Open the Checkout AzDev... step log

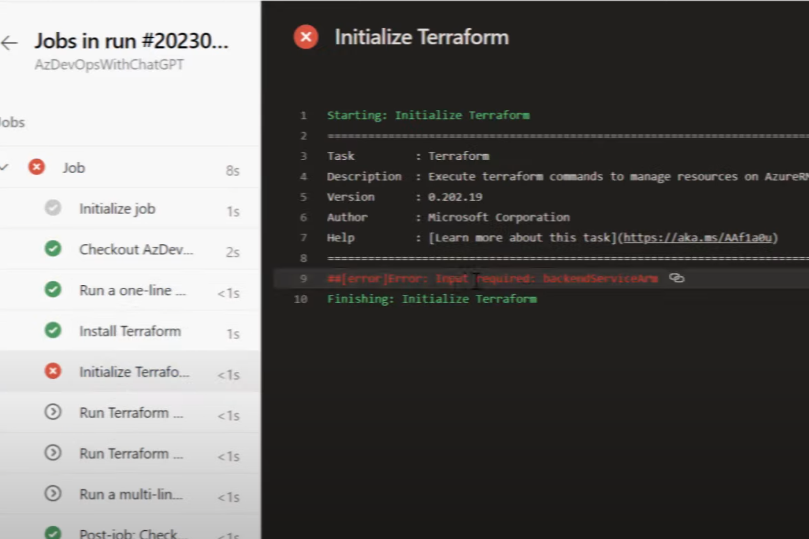pyautogui.click(x=136, y=250)
